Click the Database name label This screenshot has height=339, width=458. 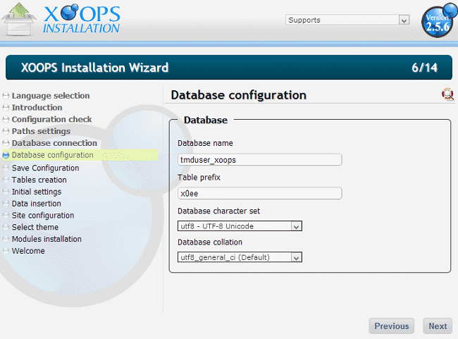tap(205, 143)
